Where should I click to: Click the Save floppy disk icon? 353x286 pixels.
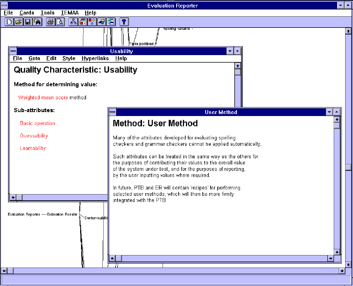(28, 22)
